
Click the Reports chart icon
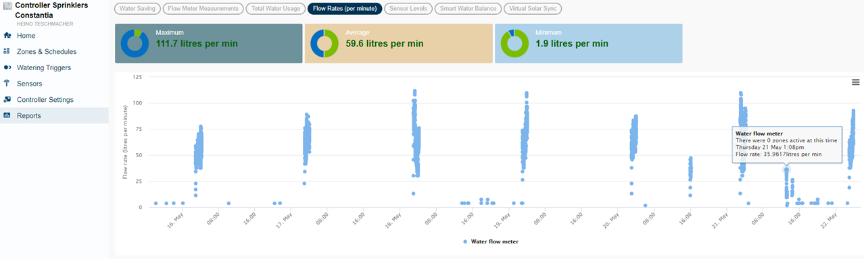(x=7, y=115)
